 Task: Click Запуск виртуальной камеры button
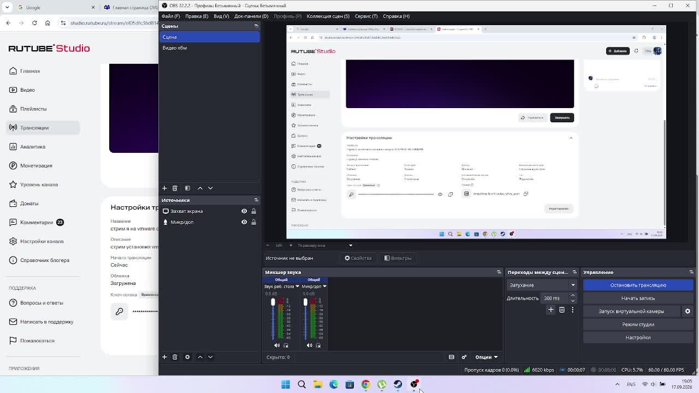[x=632, y=311]
